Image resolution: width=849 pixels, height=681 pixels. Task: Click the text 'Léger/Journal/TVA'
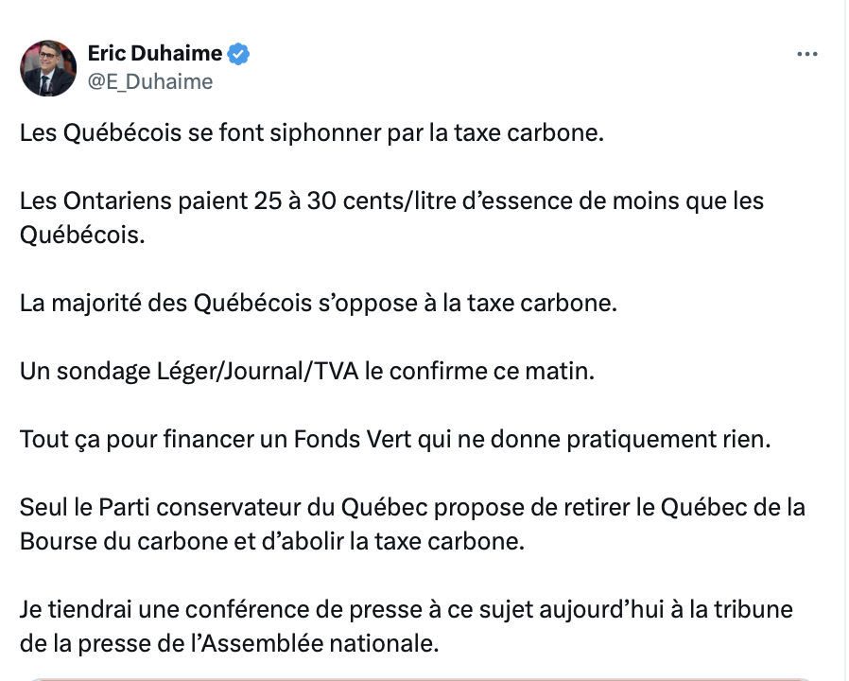pos(257,372)
